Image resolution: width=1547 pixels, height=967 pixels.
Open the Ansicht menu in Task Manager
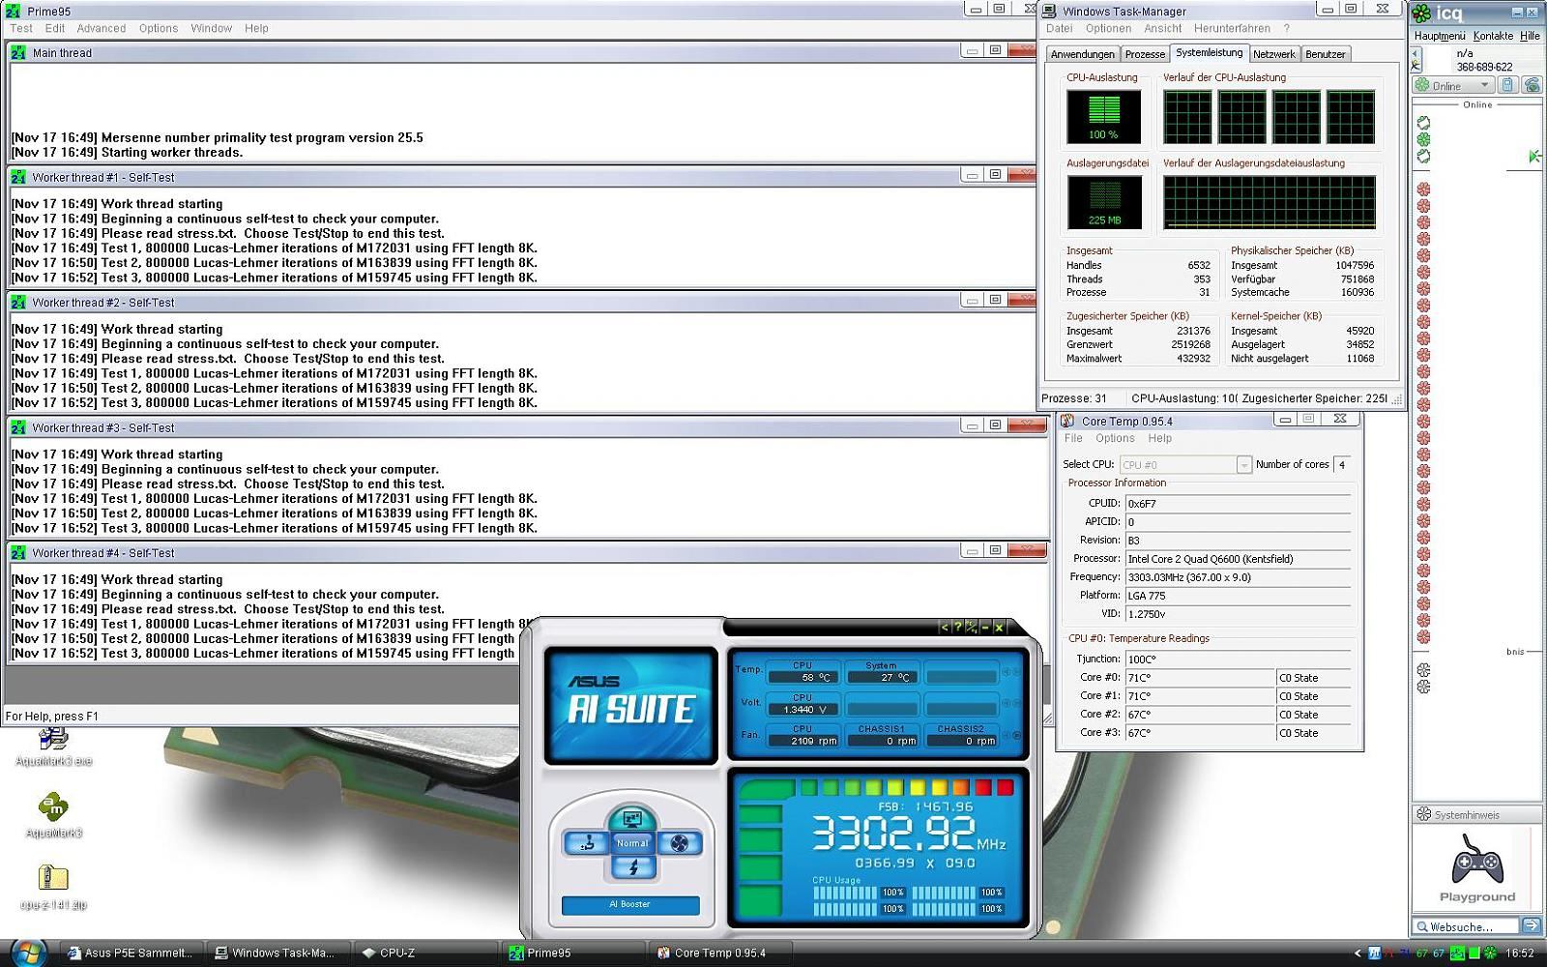point(1163,28)
